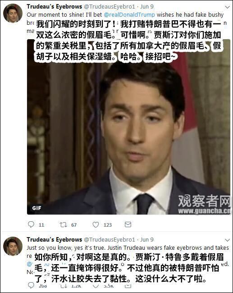Image resolution: width=233 pixels, height=293 pixels.
Task: Like the second tweet showing 3.5K
Action: click(96, 286)
